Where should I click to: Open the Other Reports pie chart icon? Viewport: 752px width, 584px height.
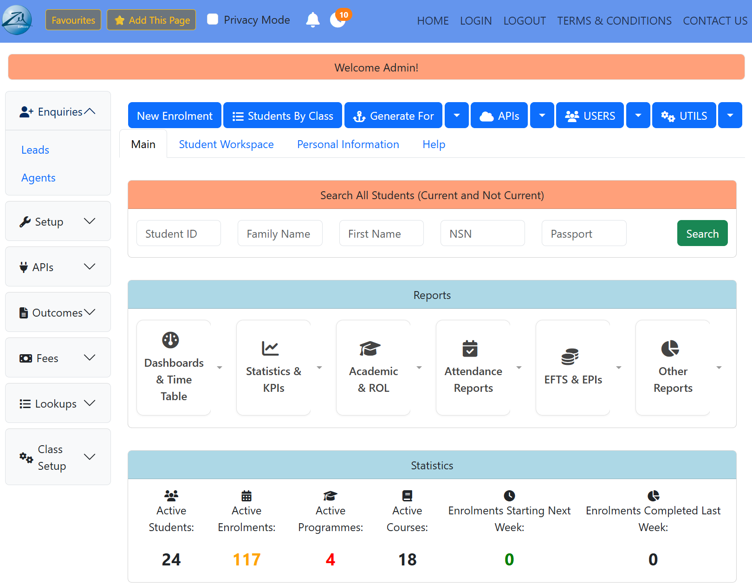670,348
